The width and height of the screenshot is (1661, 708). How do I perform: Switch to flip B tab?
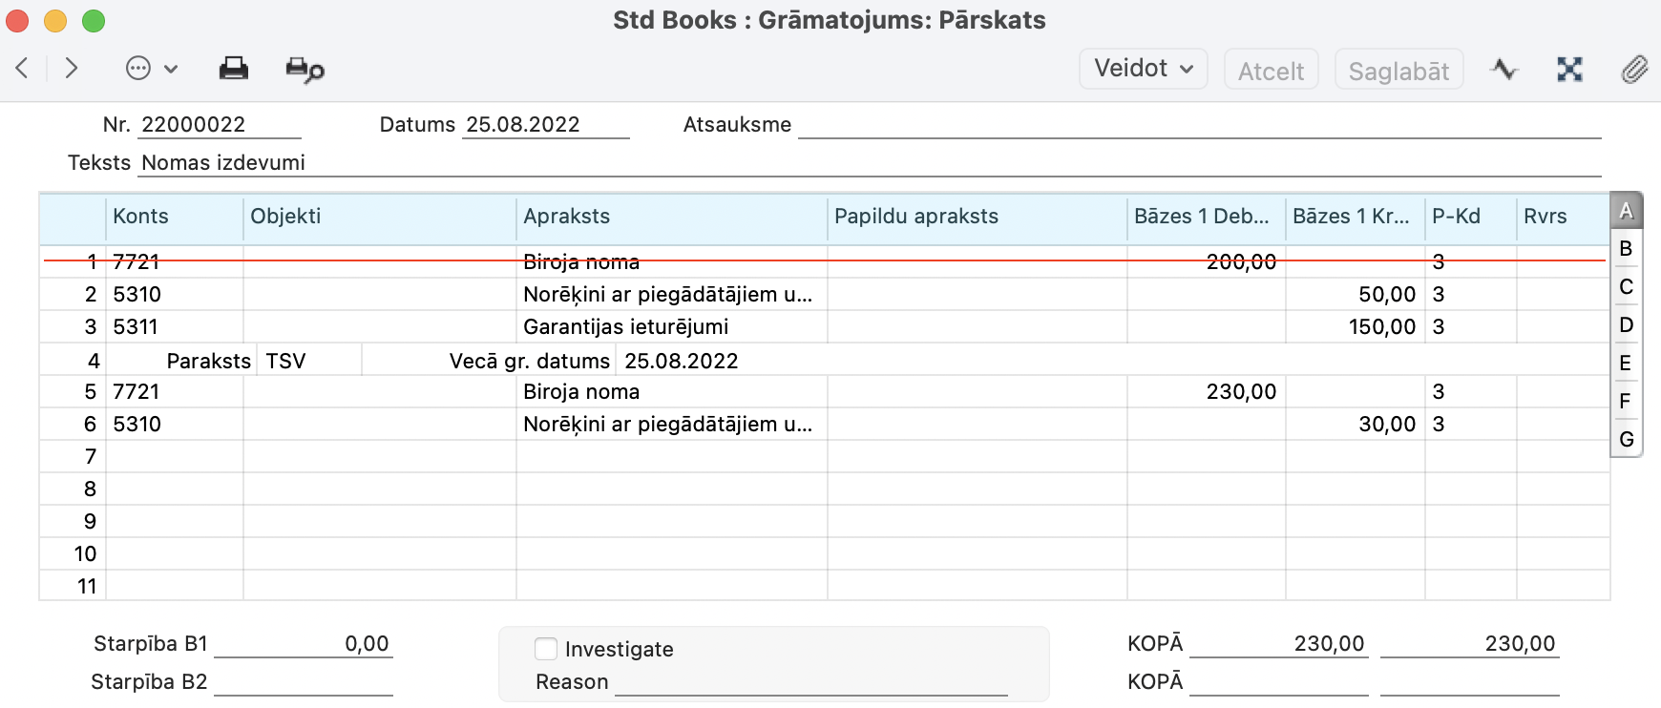pyautogui.click(x=1626, y=248)
